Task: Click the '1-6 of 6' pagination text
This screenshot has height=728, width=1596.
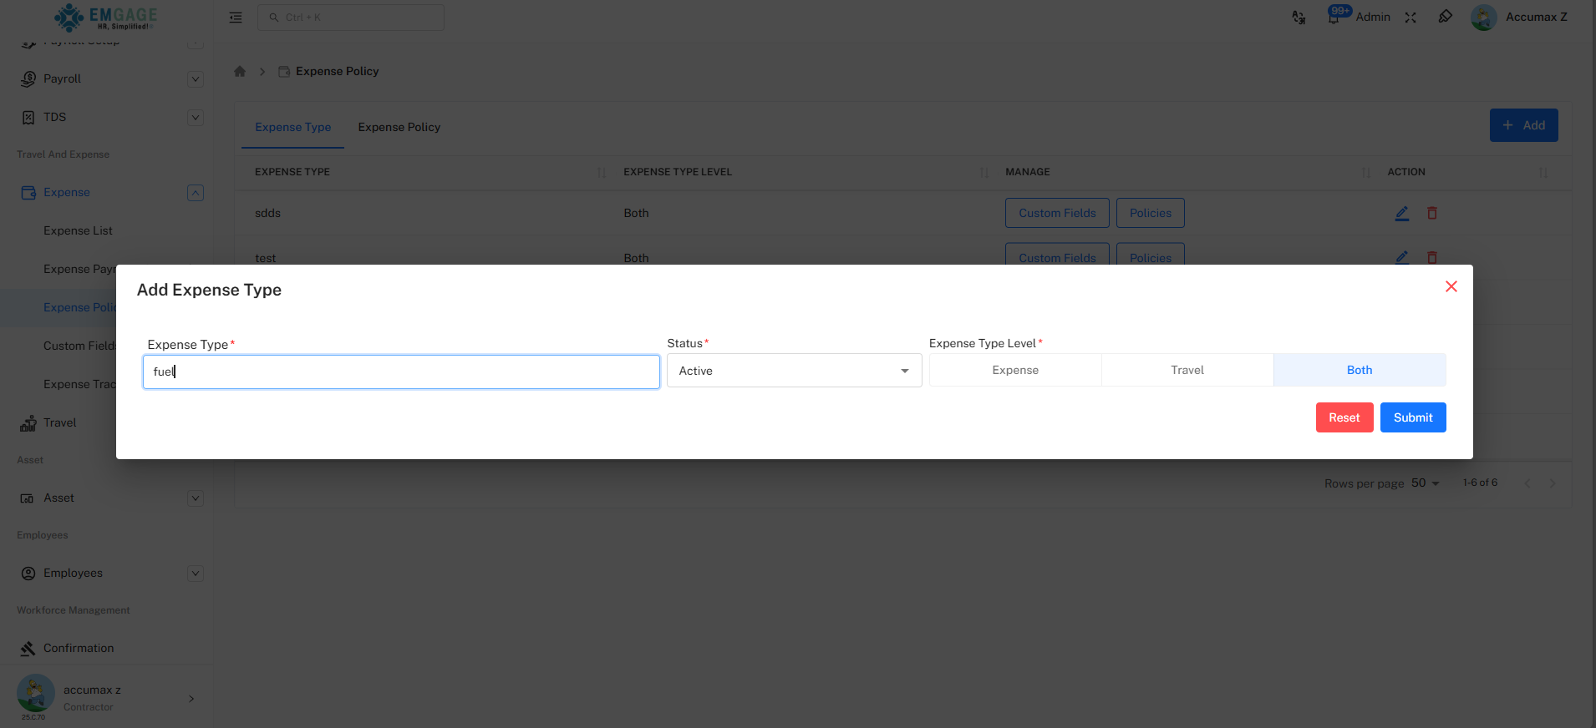Action: pos(1480,483)
